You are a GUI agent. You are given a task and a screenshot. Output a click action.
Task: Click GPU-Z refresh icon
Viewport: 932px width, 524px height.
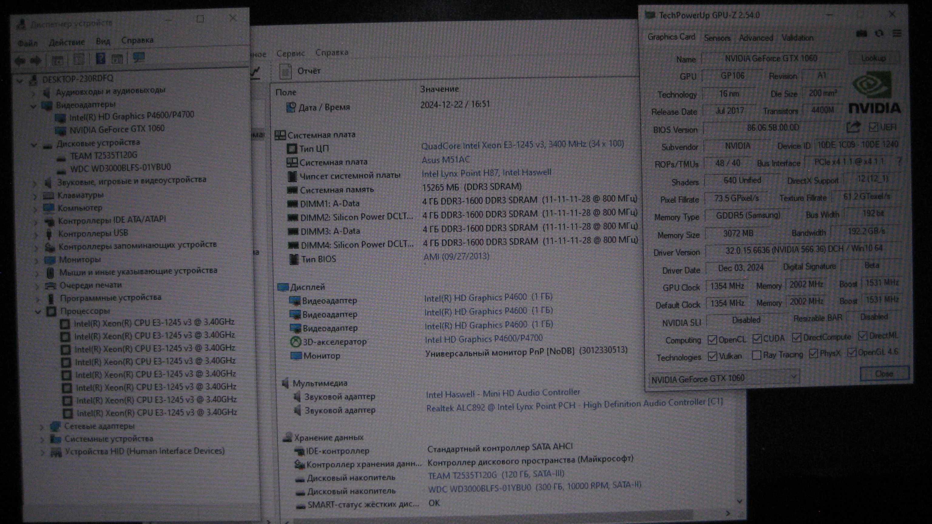pyautogui.click(x=879, y=34)
